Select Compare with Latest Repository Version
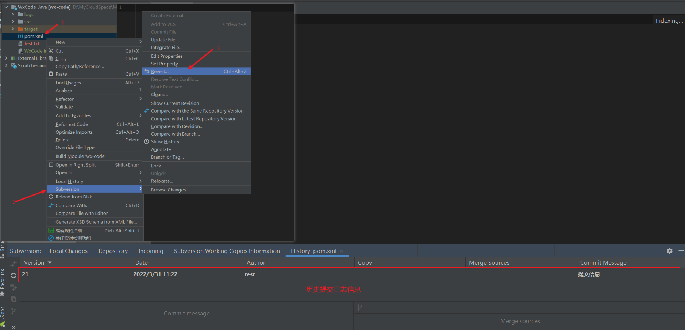Image resolution: width=685 pixels, height=330 pixels. pos(196,119)
